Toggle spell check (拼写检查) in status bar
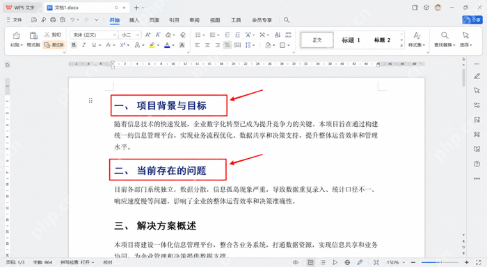 pos(77,262)
